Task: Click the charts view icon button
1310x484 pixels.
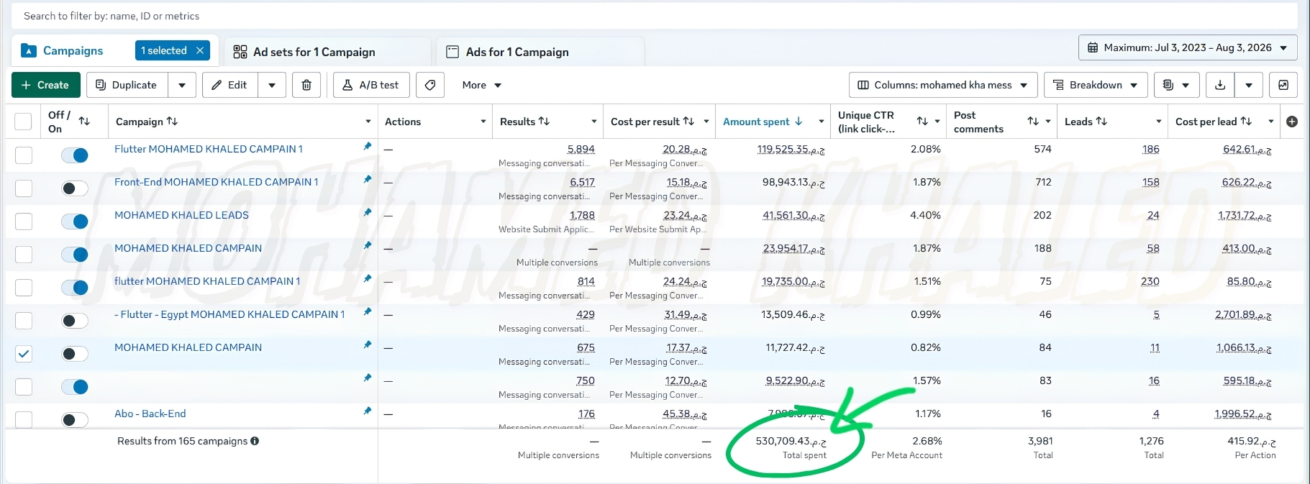Action: [x=1283, y=85]
